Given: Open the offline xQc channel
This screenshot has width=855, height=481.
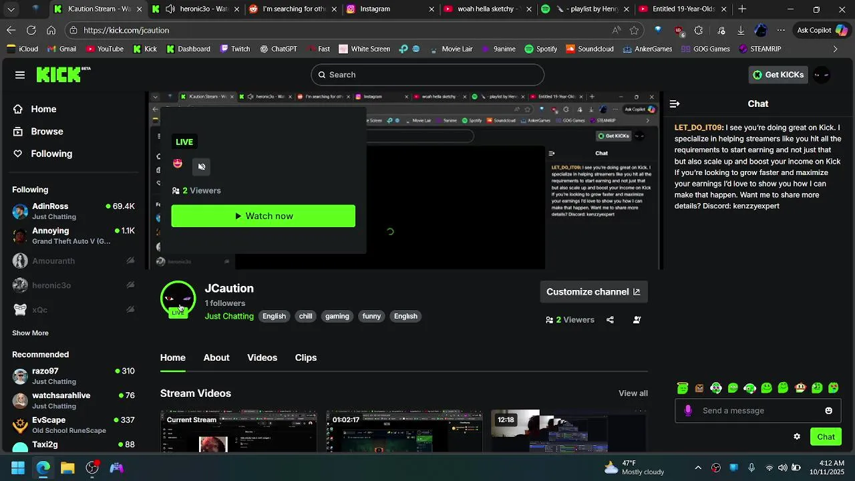Looking at the screenshot, I should coord(73,309).
